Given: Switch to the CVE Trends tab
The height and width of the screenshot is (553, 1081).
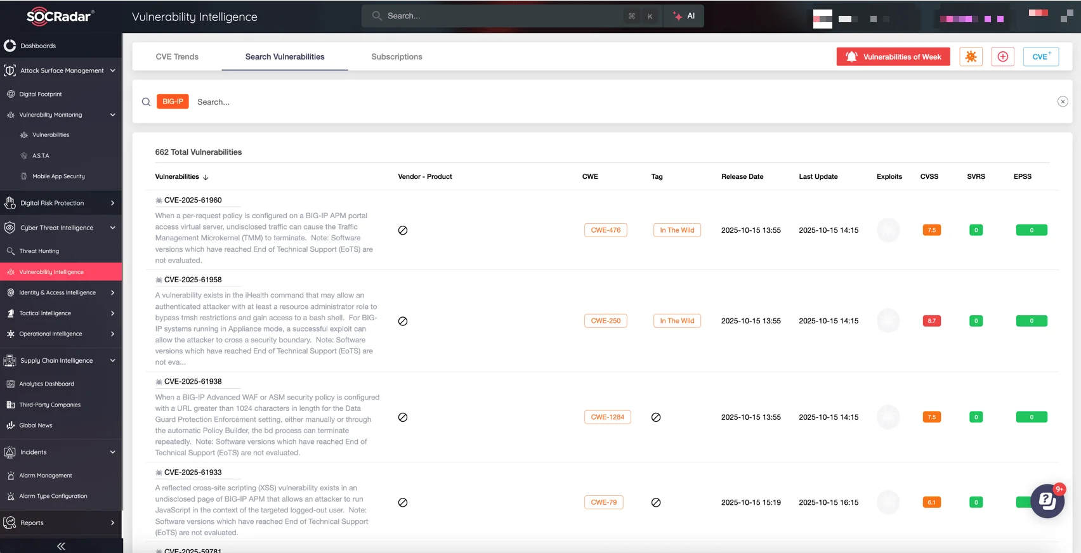Looking at the screenshot, I should click(x=177, y=56).
